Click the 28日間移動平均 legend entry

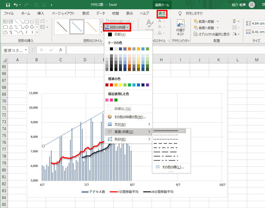point(158,192)
